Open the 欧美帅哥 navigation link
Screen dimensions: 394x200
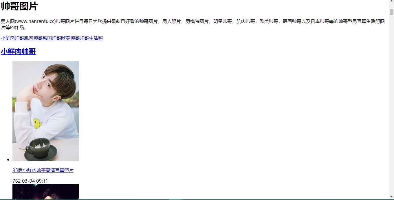click(70, 38)
